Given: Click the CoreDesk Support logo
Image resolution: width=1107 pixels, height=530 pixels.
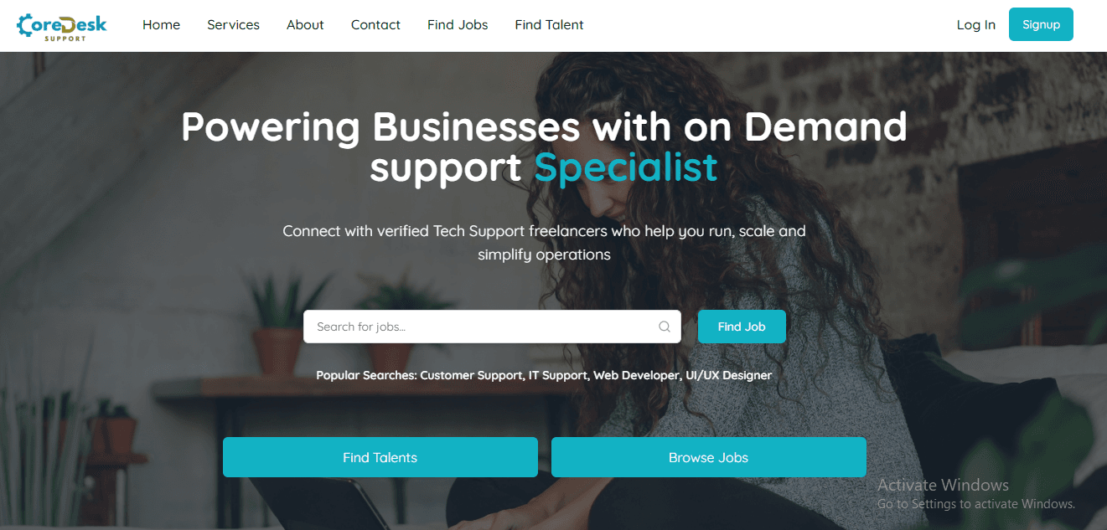Looking at the screenshot, I should 62,26.
